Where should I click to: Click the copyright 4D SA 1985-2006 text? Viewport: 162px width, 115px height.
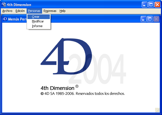coord(83,93)
